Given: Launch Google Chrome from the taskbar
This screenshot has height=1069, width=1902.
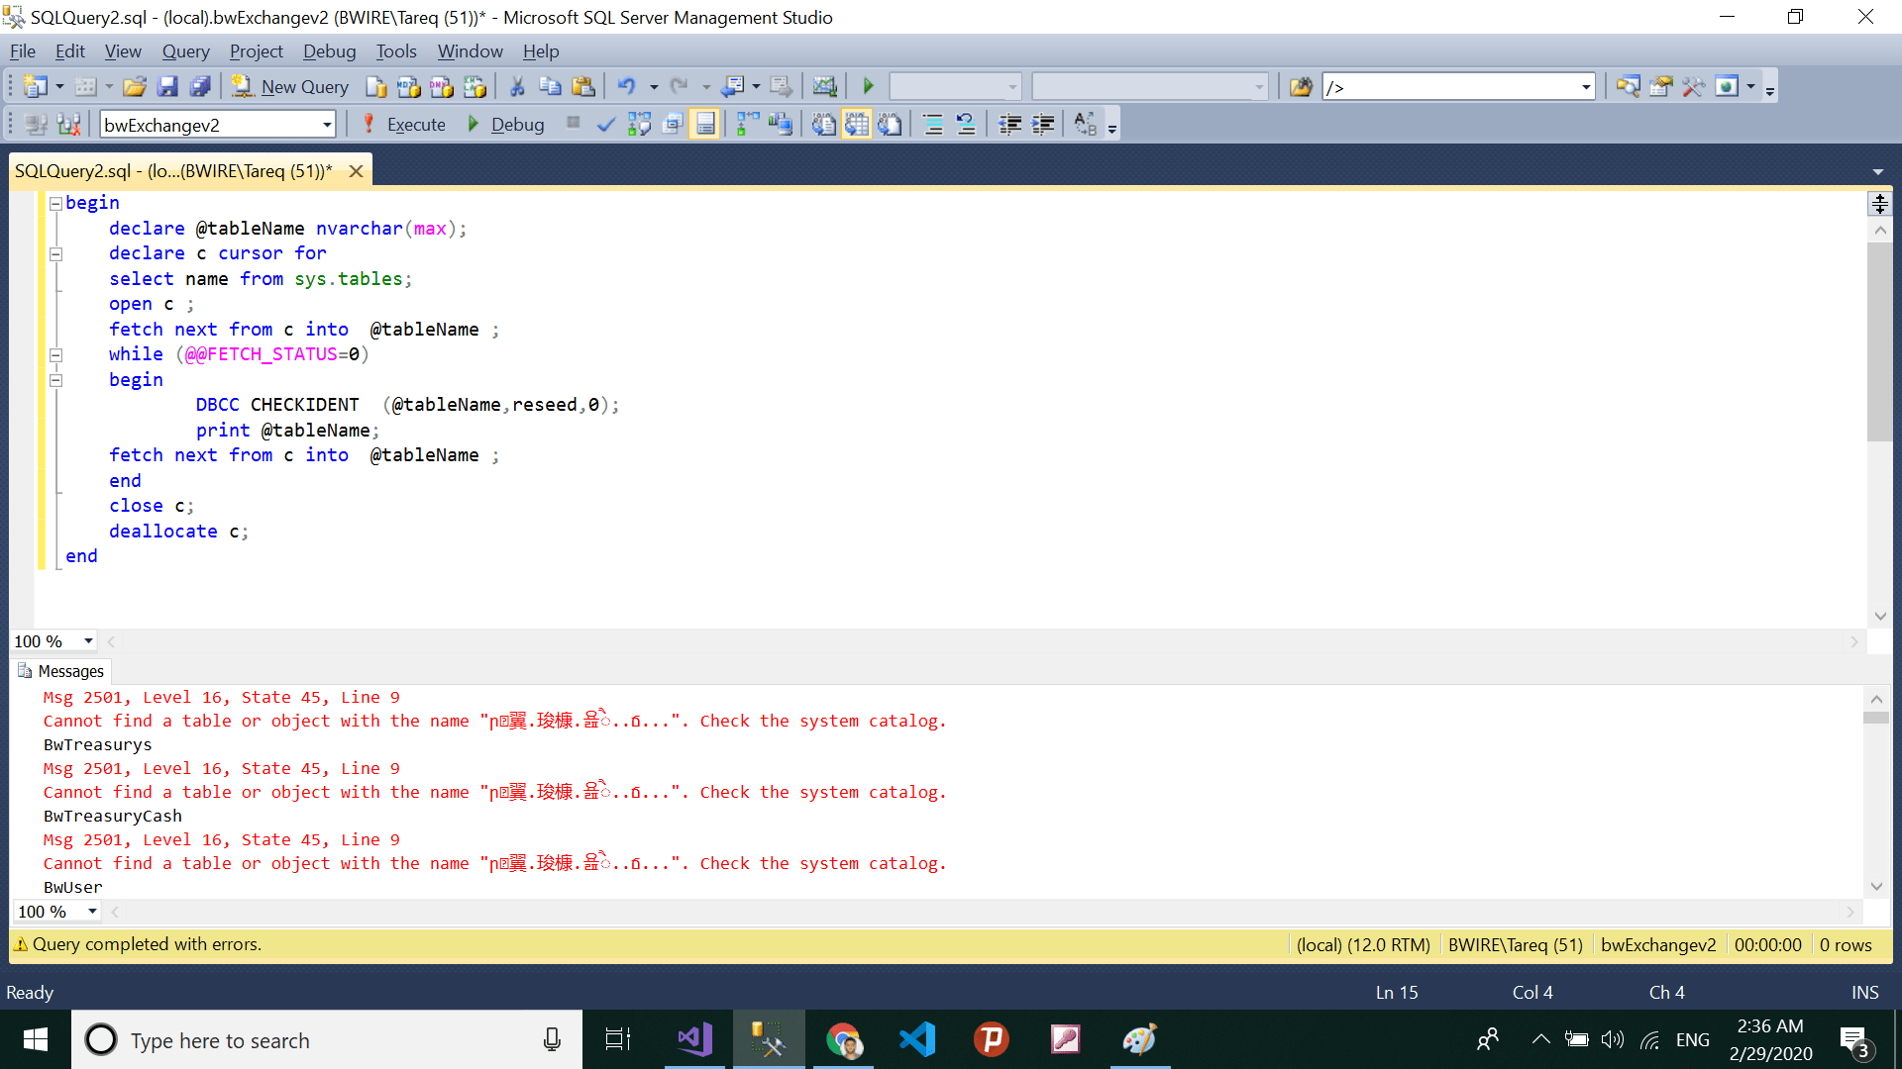Looking at the screenshot, I should [x=843, y=1039].
